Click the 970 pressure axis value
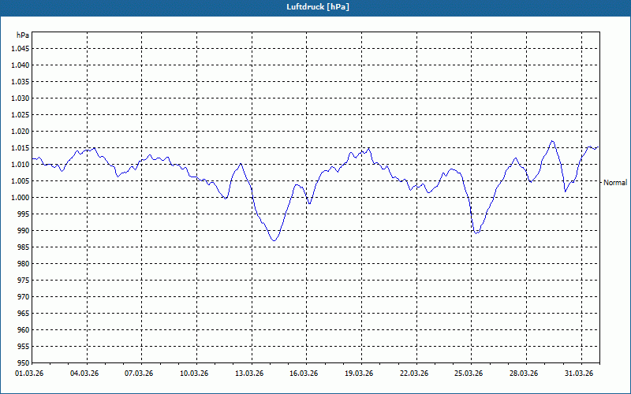This screenshot has height=394, width=631. click(x=24, y=297)
